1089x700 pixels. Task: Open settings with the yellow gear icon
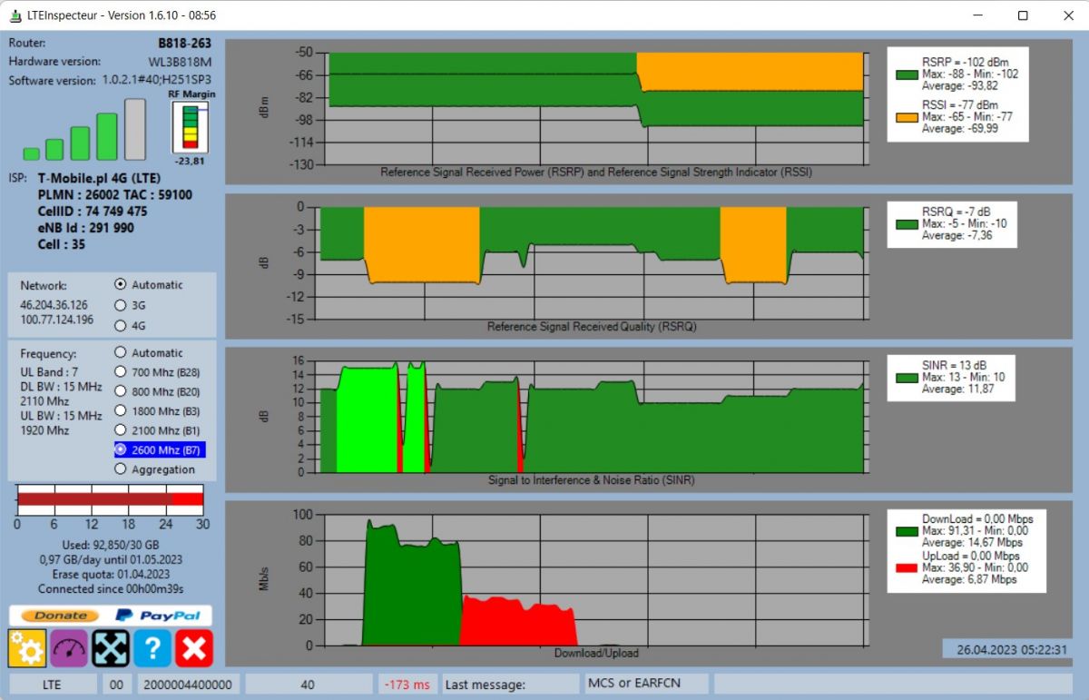(26, 648)
